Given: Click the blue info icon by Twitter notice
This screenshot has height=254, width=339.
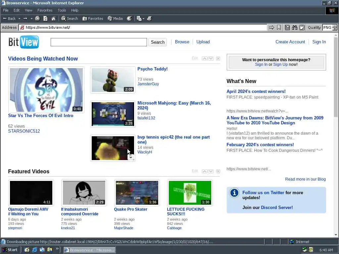Looking at the screenshot, I should pos(234,193).
